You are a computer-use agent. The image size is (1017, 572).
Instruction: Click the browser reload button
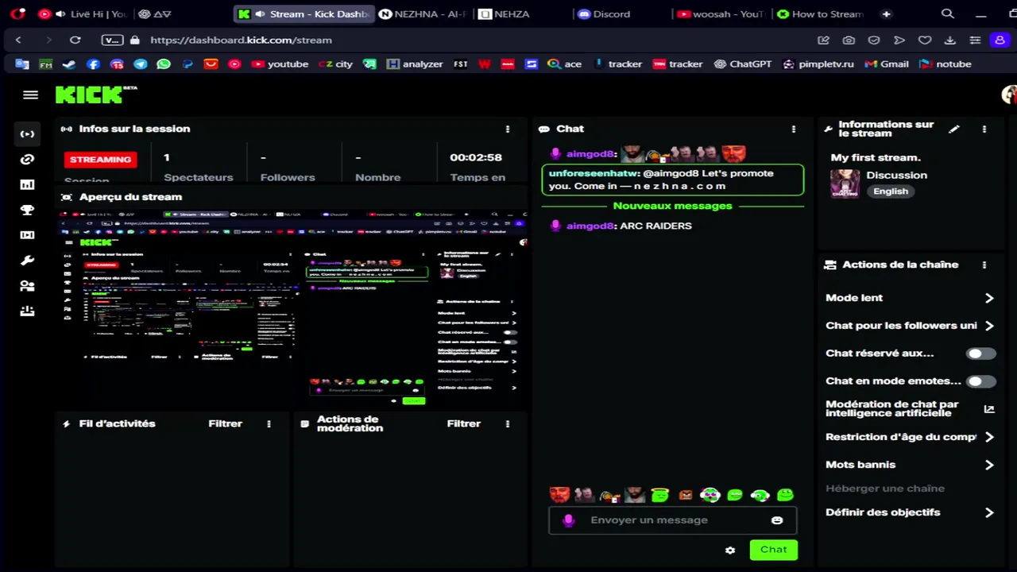[75, 40]
